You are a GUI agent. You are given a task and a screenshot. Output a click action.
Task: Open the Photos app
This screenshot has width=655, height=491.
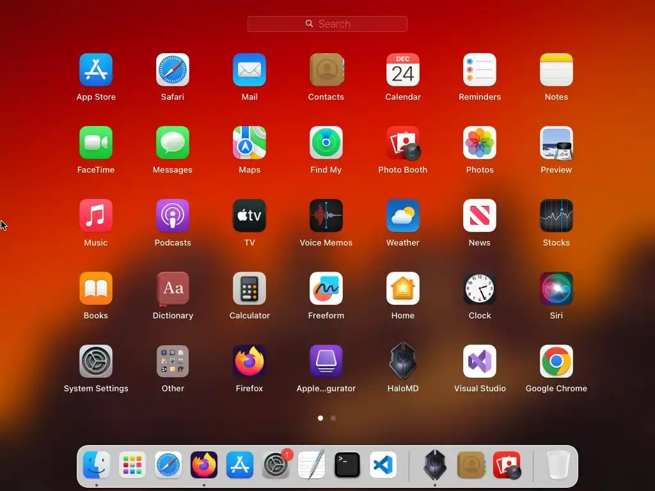[x=480, y=143]
